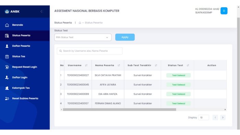The image size is (240, 135).
Task: Open Reset Subtes Peserta menu item
Action: point(25,98)
